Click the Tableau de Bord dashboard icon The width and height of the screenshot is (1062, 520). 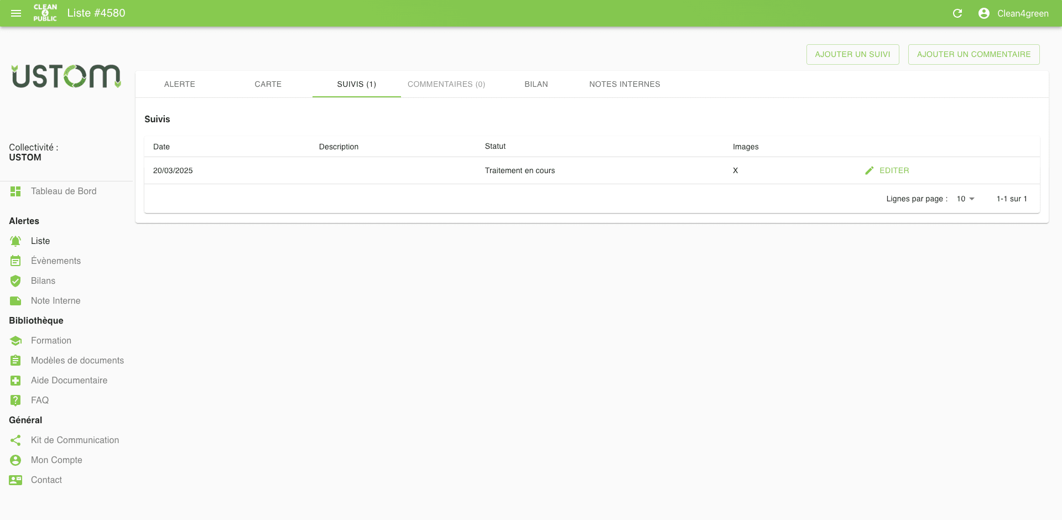click(x=15, y=191)
